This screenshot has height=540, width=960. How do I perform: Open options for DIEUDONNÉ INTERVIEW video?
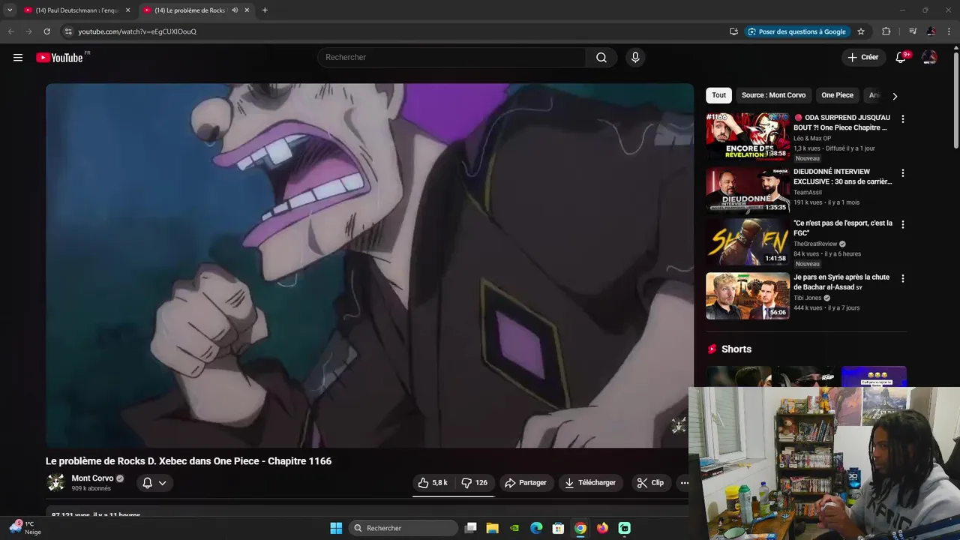(x=903, y=173)
